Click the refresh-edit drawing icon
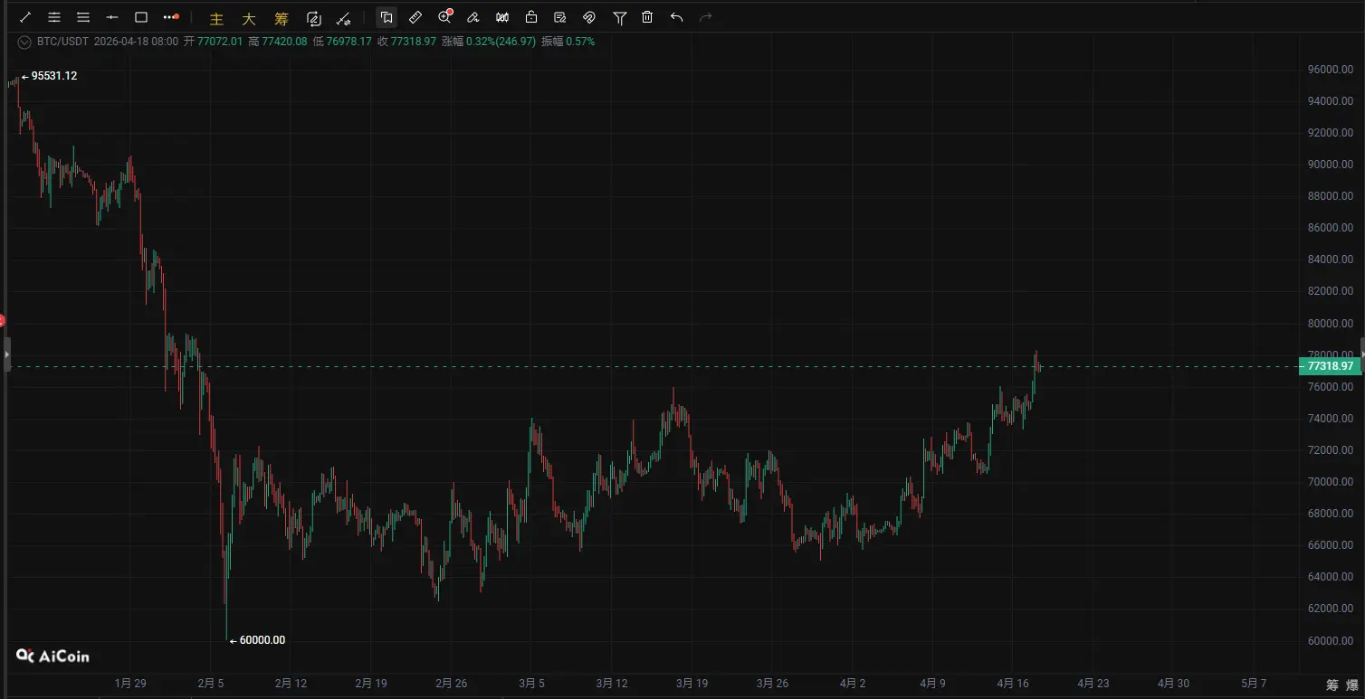This screenshot has width=1365, height=699. [314, 17]
